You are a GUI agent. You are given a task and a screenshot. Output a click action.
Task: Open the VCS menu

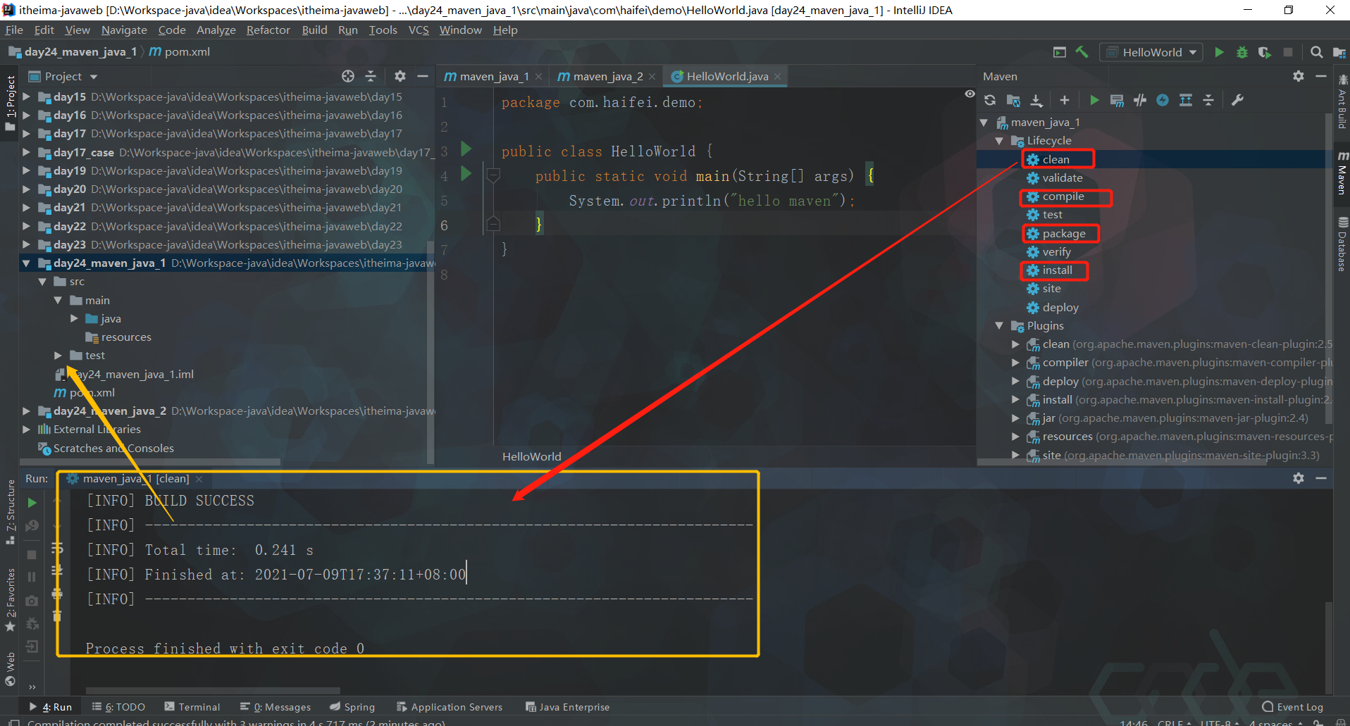(x=419, y=30)
